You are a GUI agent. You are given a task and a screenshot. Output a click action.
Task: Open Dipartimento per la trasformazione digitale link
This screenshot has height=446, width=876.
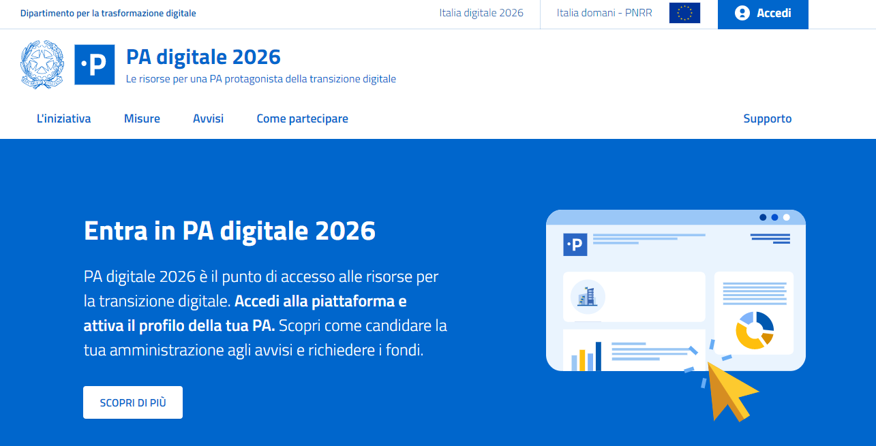[x=108, y=13]
